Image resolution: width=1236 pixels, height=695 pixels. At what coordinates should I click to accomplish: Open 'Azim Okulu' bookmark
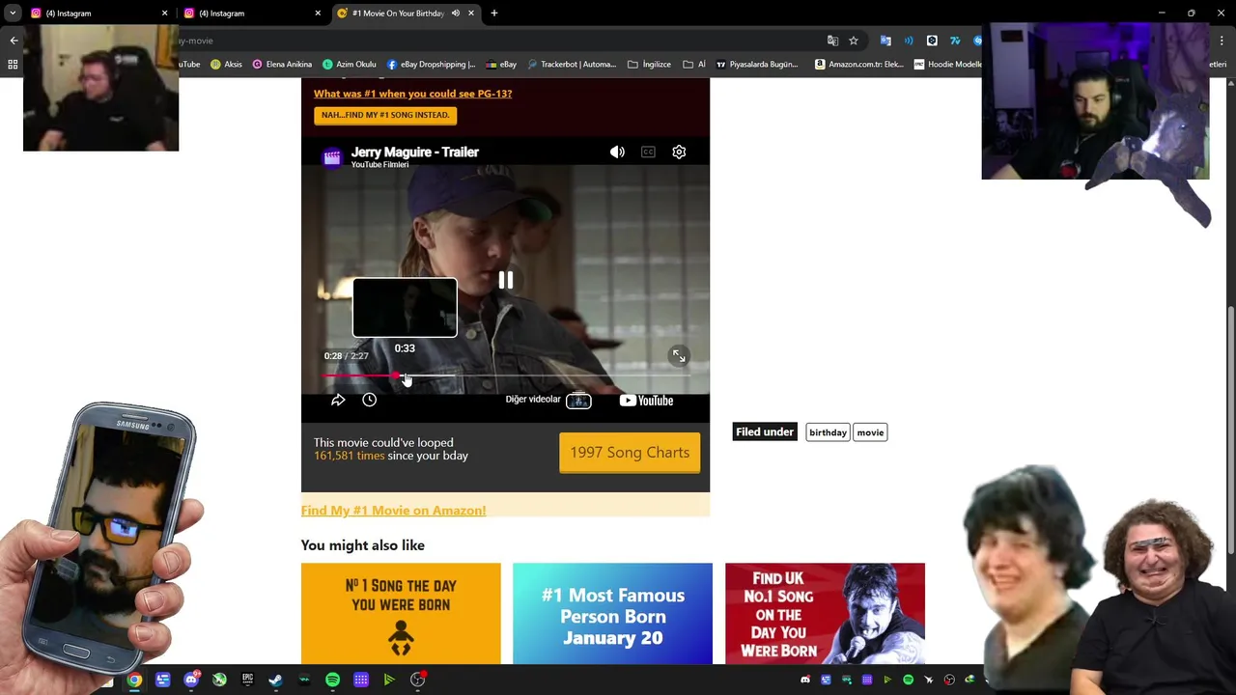(350, 65)
